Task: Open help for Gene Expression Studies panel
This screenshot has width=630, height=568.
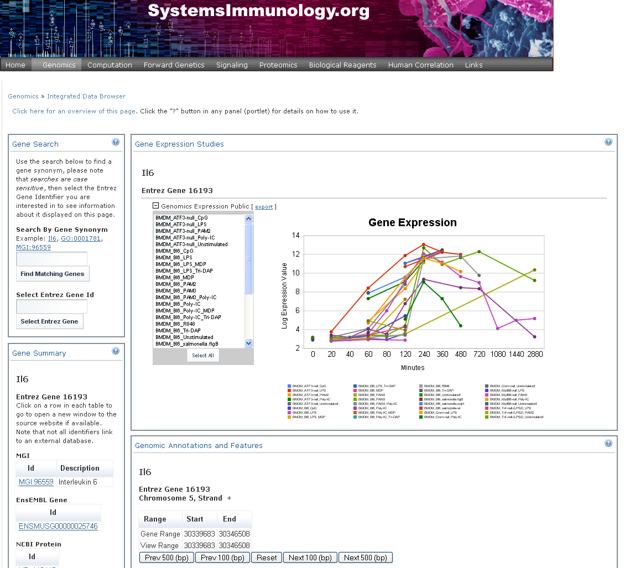Action: tap(608, 142)
